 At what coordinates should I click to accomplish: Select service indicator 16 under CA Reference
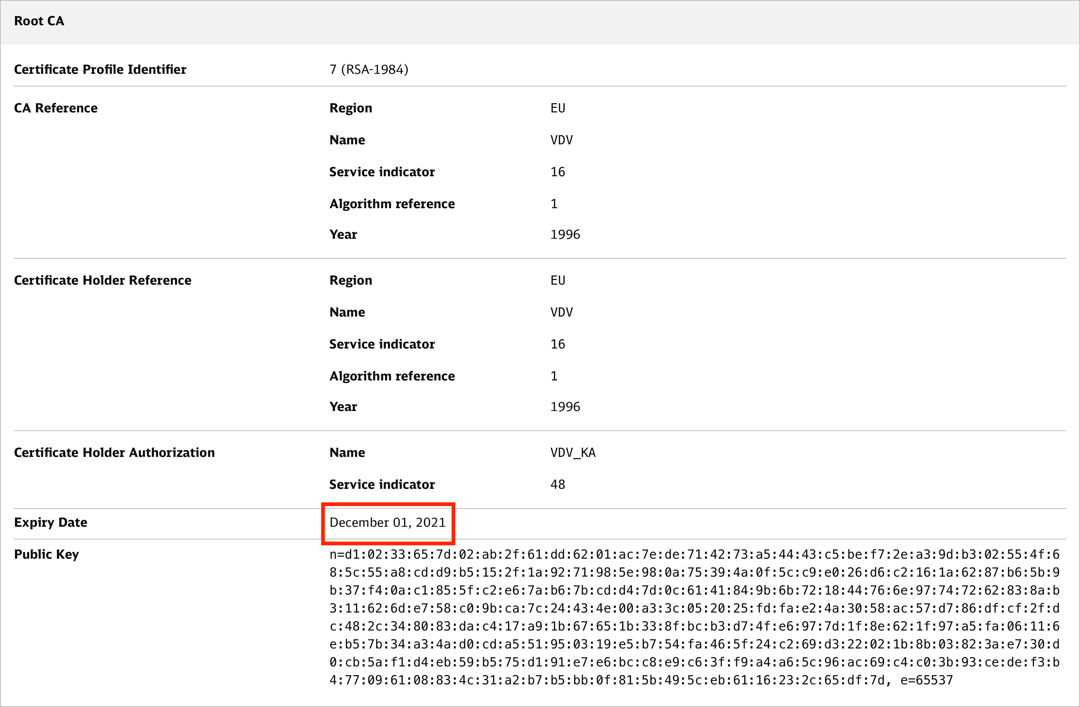pyautogui.click(x=558, y=172)
